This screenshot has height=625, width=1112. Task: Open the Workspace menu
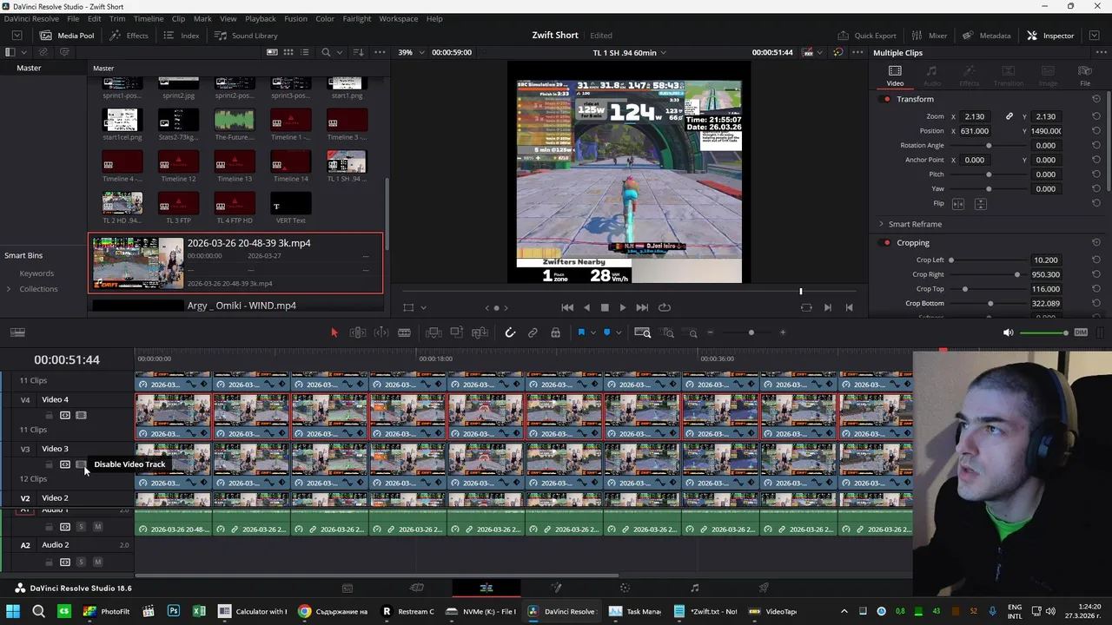click(398, 18)
